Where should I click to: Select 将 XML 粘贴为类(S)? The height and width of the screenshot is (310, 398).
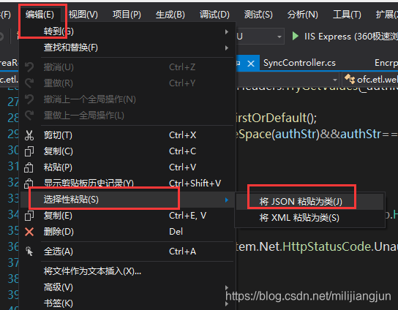click(x=309, y=218)
